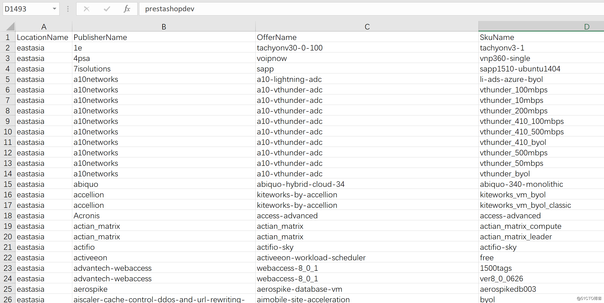
Task: Select row 20 header
Action: (x=8, y=237)
